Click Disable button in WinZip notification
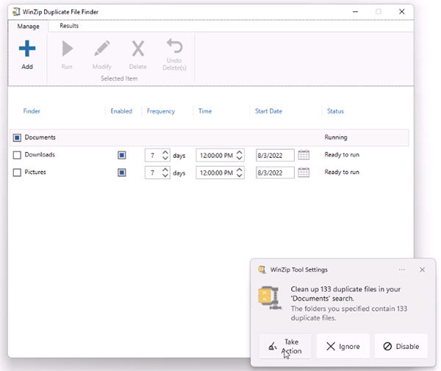 401,346
